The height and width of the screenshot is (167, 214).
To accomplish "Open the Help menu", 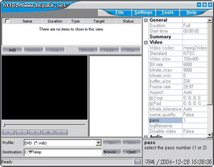I will click(191, 12).
